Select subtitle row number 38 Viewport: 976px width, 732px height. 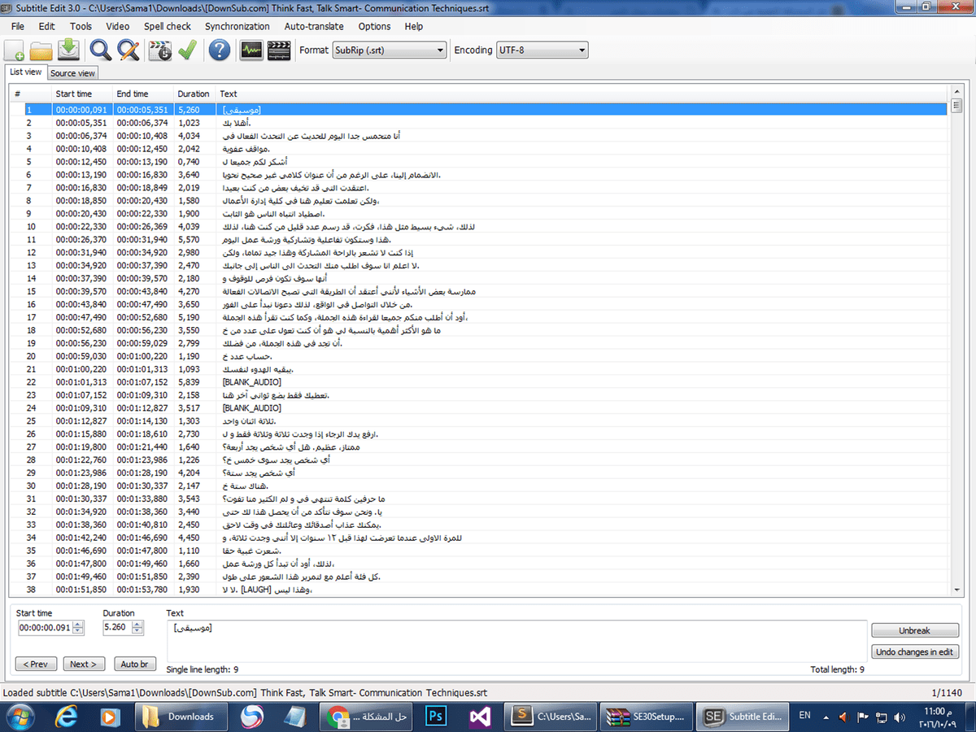(x=480, y=590)
